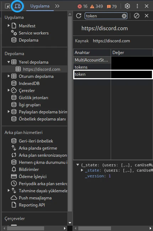The height and width of the screenshot is (231, 153).
Task: Refresh the storage table
Action: point(79,16)
